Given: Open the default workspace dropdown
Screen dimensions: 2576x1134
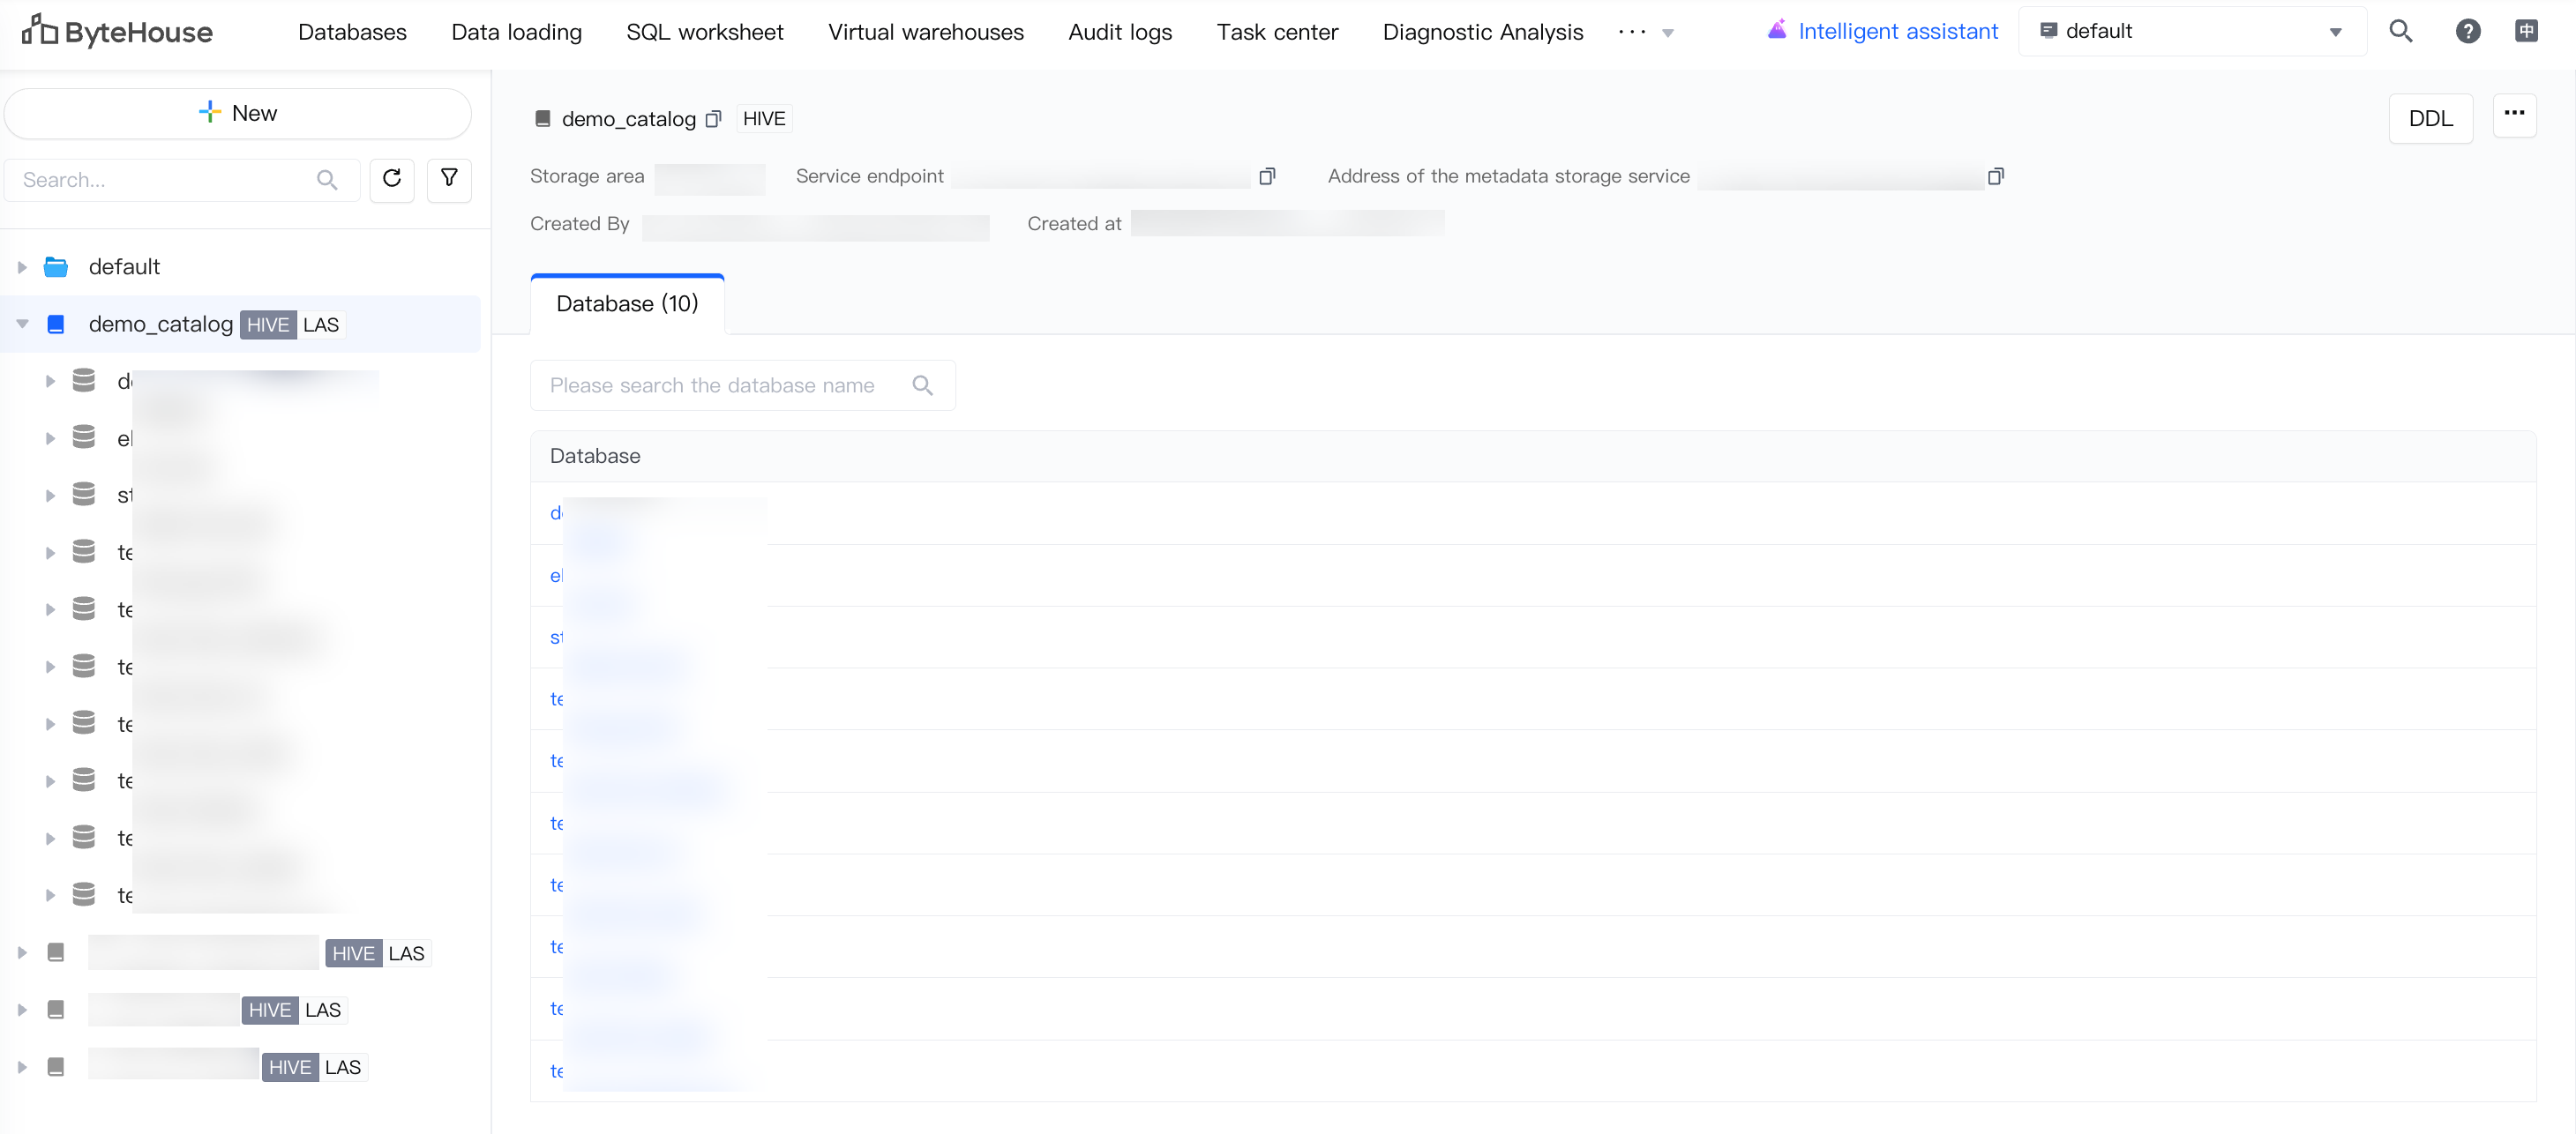Looking at the screenshot, I should [x=2191, y=31].
